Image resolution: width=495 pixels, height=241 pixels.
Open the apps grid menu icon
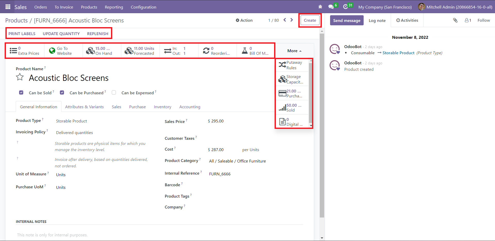(8, 7)
